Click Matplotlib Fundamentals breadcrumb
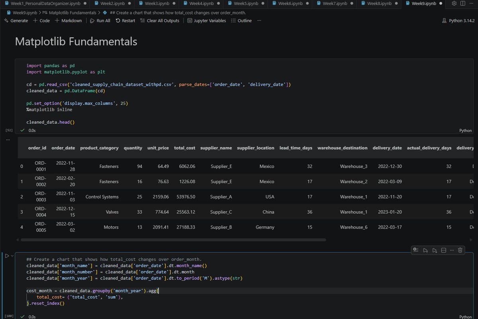 (x=70, y=12)
